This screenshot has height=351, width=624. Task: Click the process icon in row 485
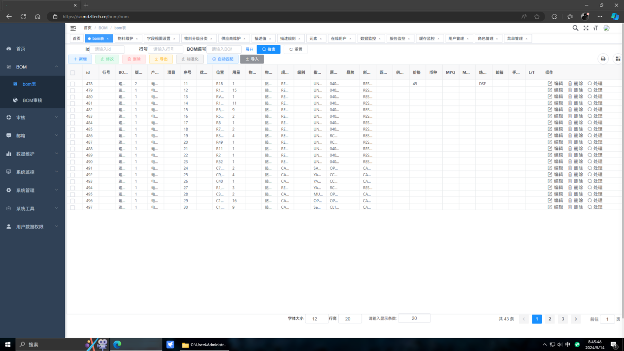(x=590, y=129)
